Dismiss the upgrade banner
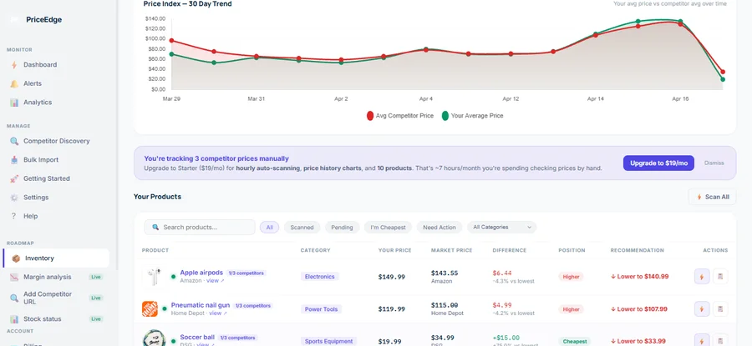This screenshot has height=346, width=752. point(714,163)
